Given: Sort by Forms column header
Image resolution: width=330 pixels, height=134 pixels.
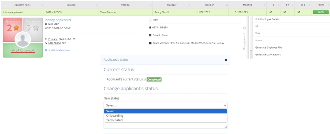Looking at the screenshot, I should coord(320,5).
